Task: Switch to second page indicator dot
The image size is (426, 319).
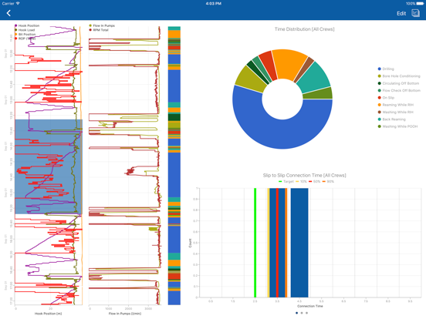Action: pos(302,313)
